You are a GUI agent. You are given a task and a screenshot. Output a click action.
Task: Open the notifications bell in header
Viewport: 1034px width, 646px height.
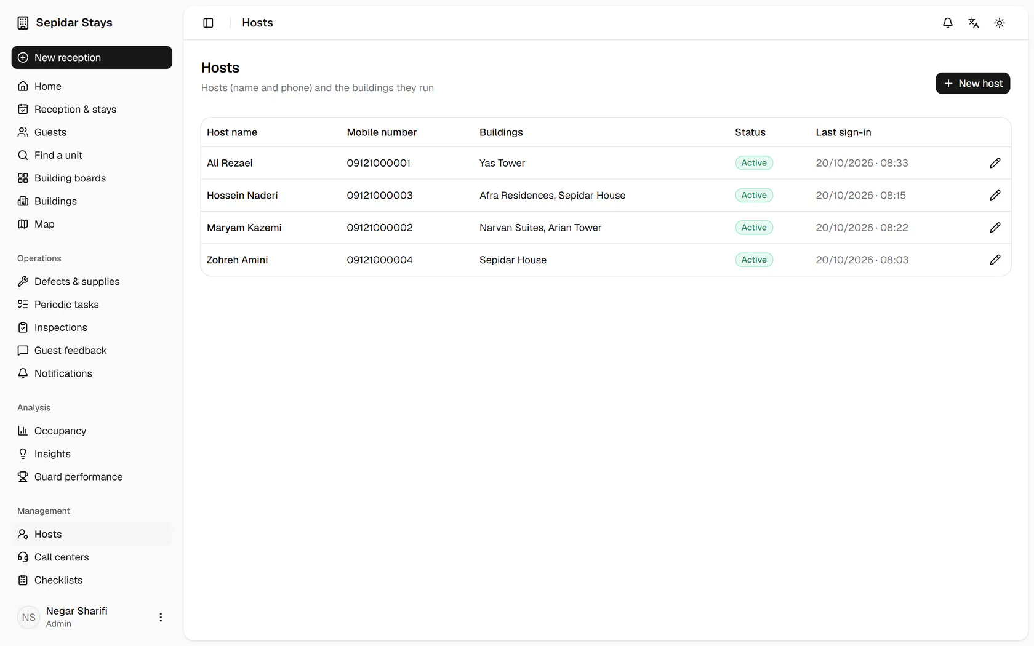(x=948, y=23)
